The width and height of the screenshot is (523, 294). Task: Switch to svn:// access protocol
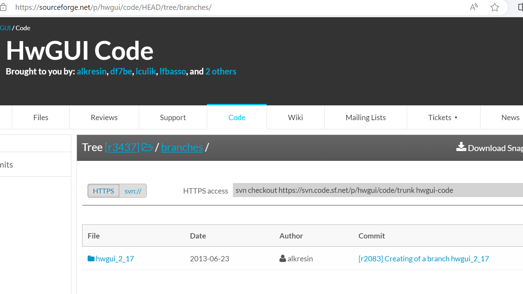(133, 191)
